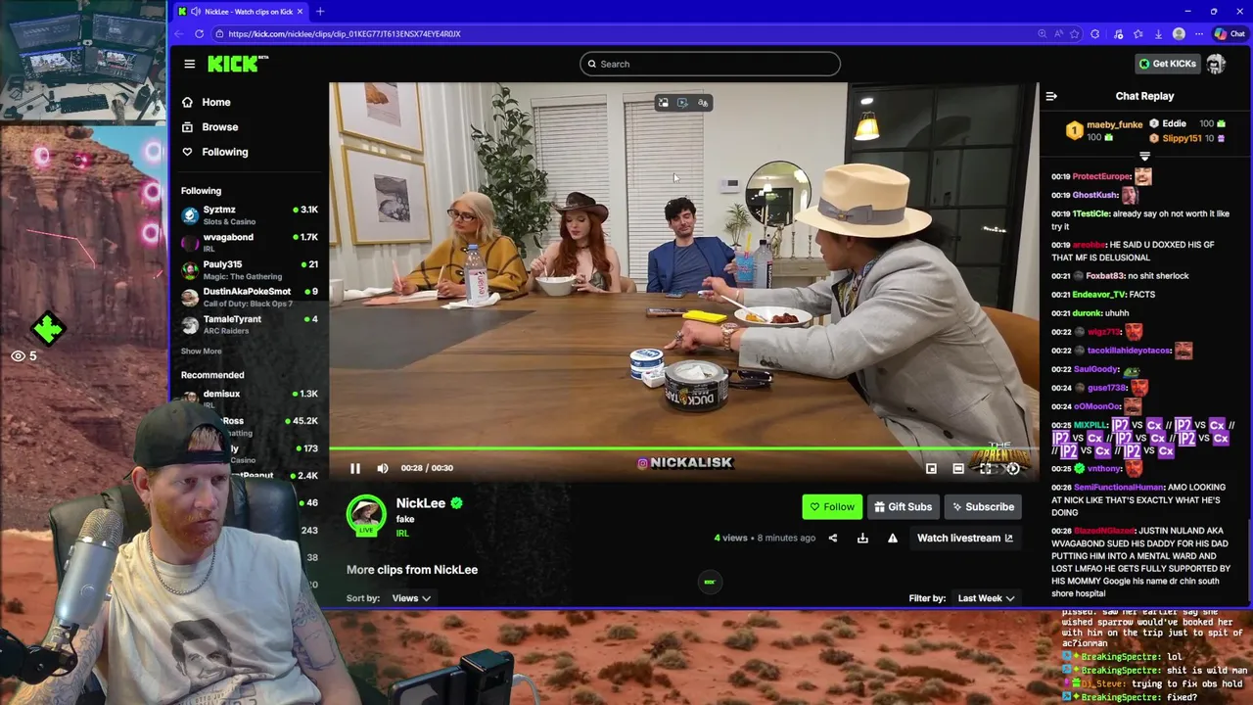Viewport: 1253px width, 705px height.
Task: Go to Home in Kick sidebar
Action: pos(215,102)
